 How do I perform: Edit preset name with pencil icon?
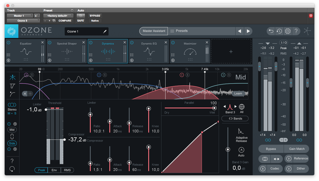[105, 31]
